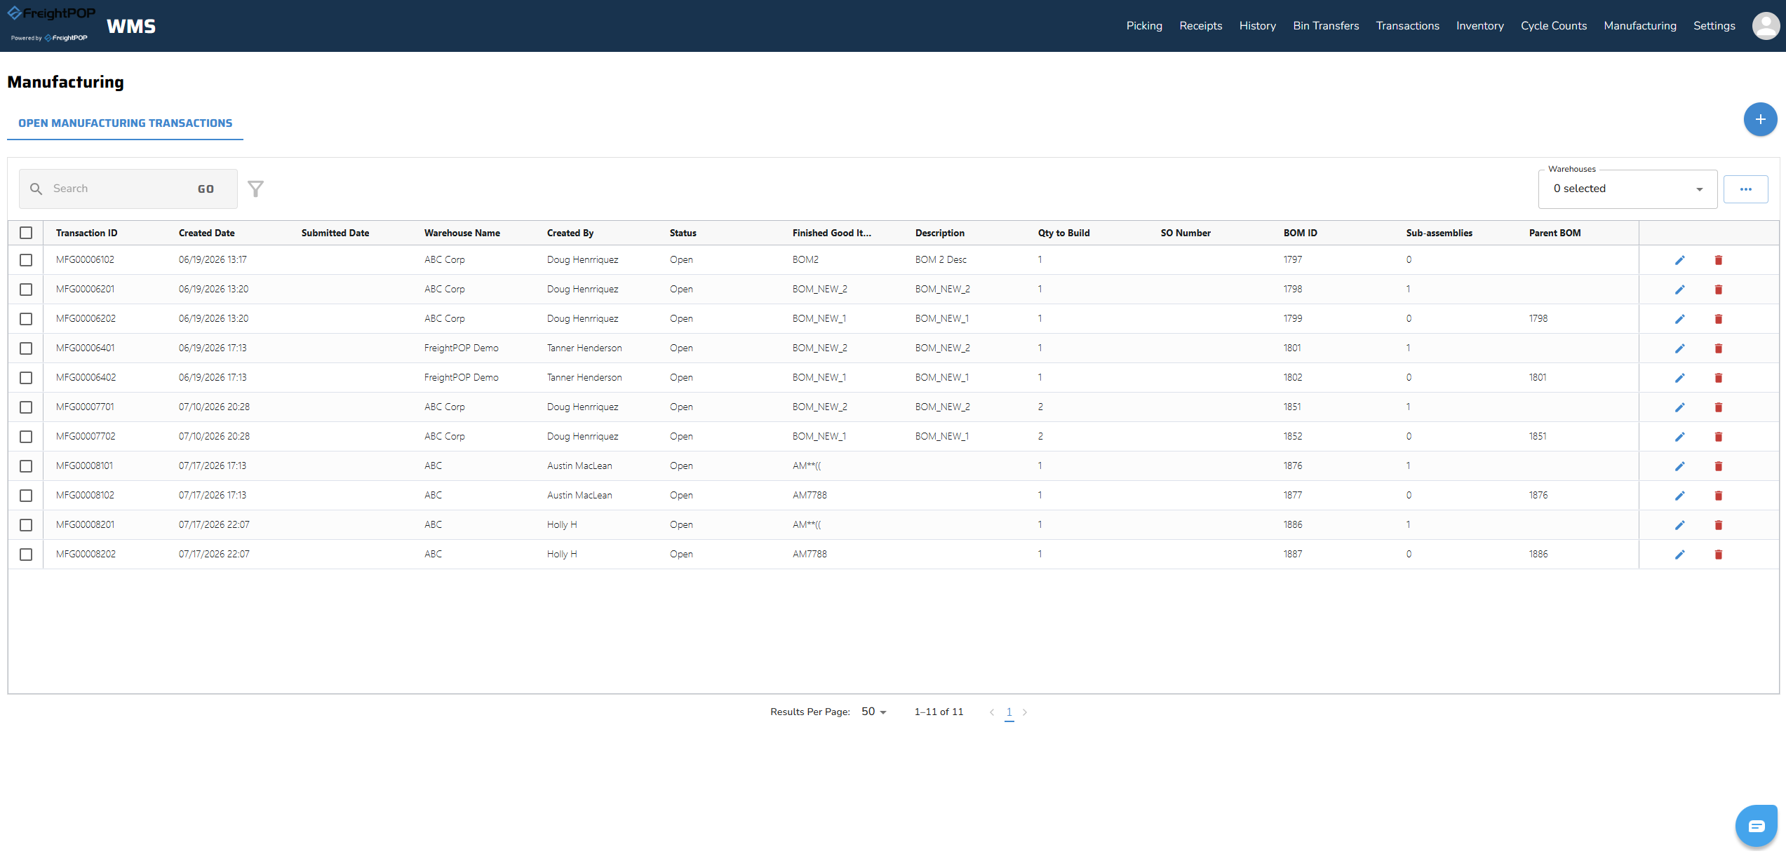Screen dimensions: 1786x856
Task: Tick the checkbox for MFG00007701
Action: click(x=26, y=407)
